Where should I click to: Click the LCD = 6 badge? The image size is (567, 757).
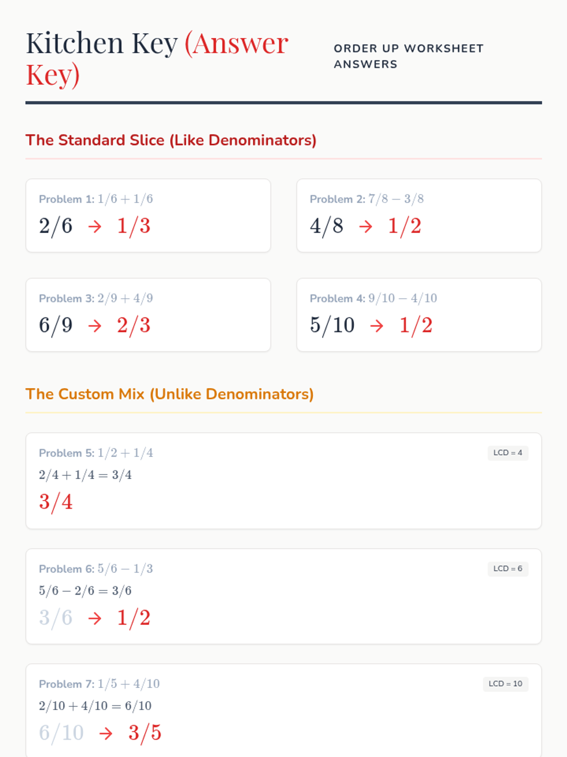tap(507, 569)
